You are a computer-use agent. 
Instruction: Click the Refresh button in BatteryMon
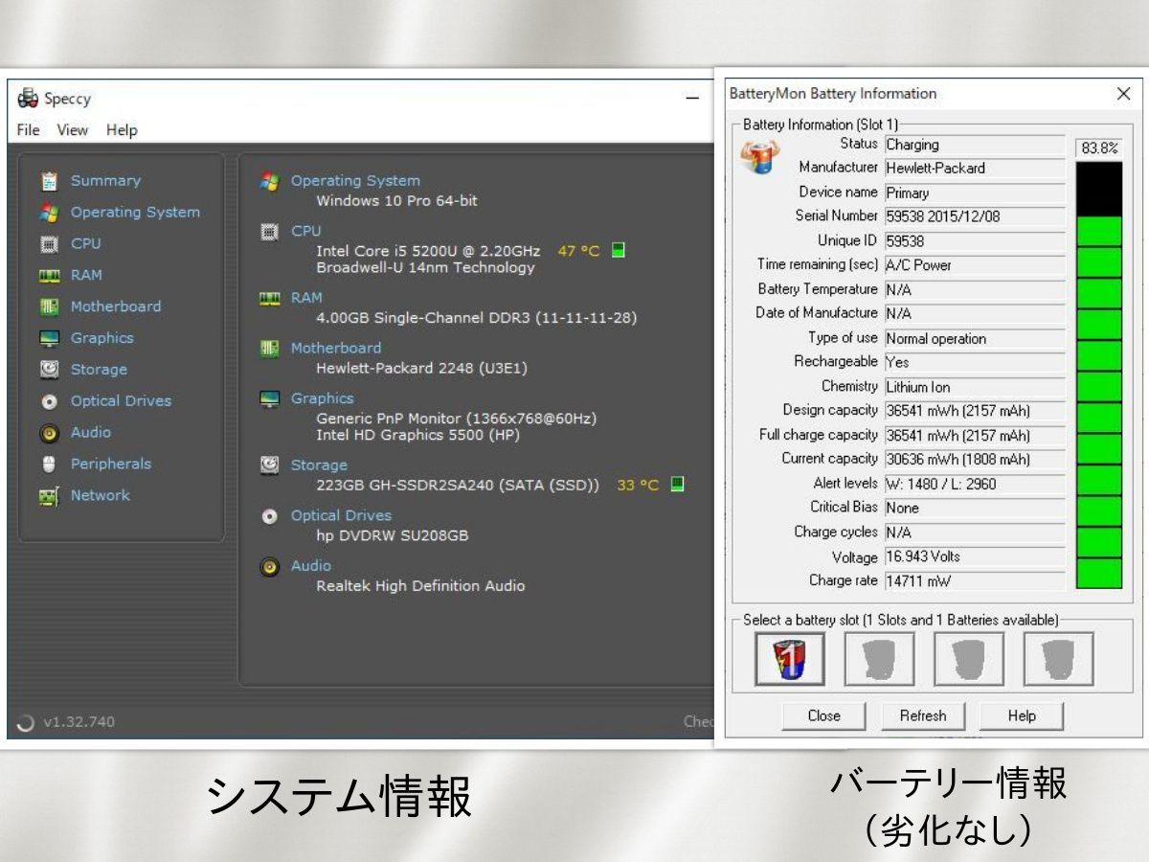(x=923, y=715)
